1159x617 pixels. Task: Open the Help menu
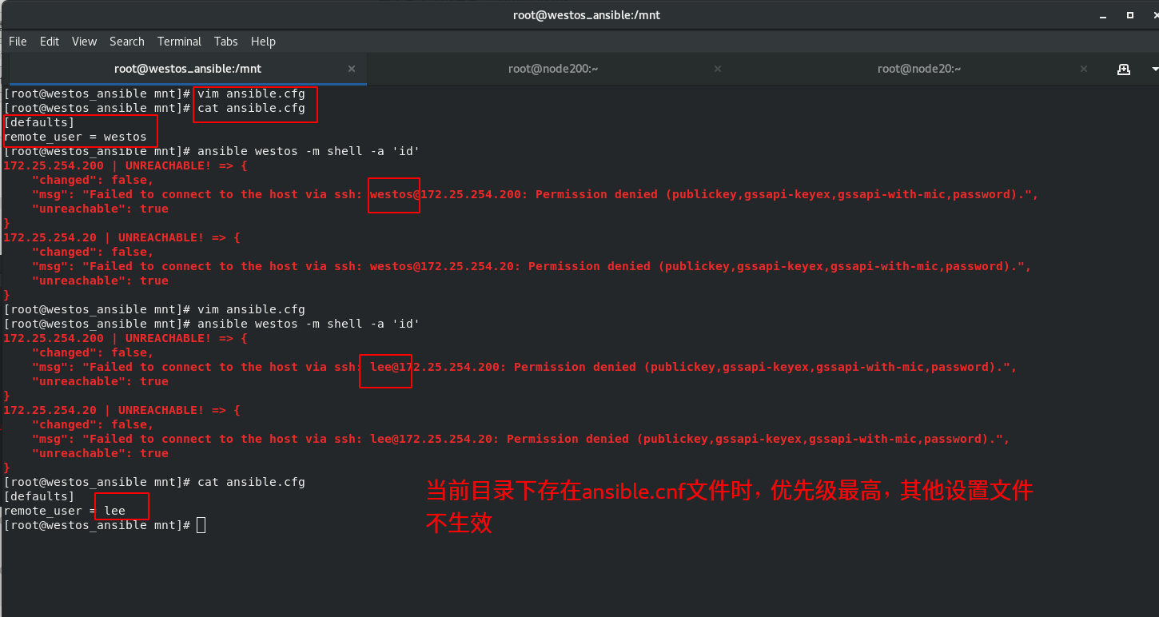point(263,41)
